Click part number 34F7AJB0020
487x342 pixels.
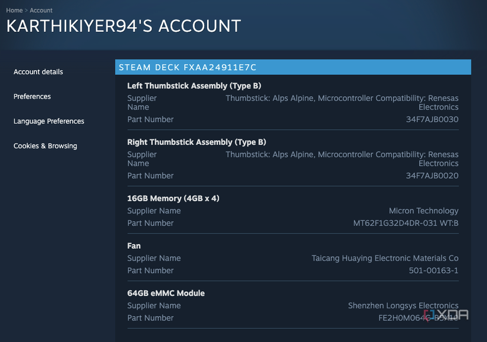[x=432, y=176]
